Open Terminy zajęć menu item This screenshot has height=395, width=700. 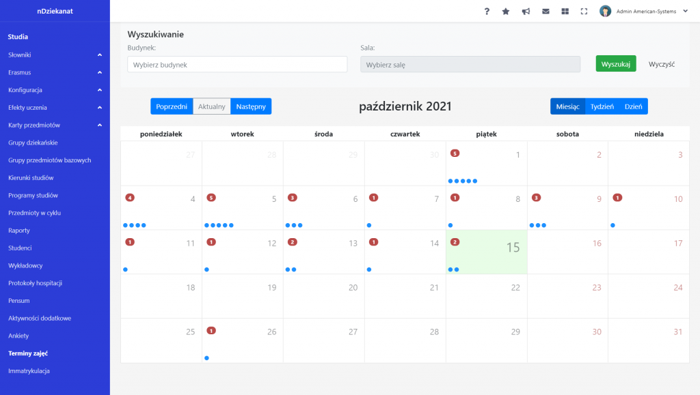pyautogui.click(x=28, y=353)
